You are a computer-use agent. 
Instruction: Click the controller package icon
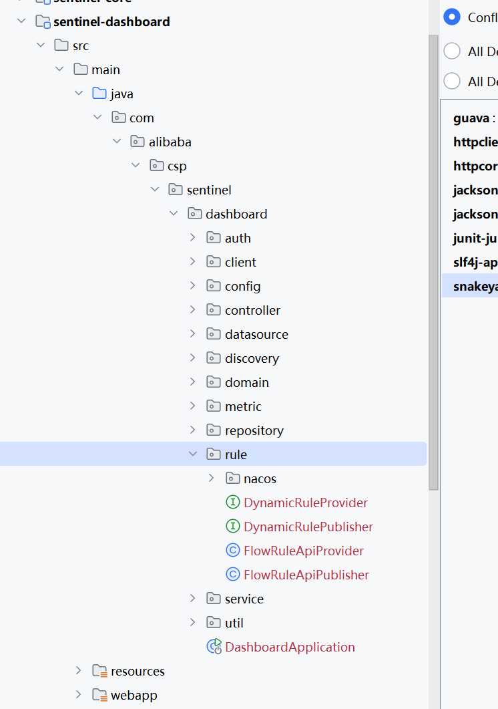[x=214, y=310]
